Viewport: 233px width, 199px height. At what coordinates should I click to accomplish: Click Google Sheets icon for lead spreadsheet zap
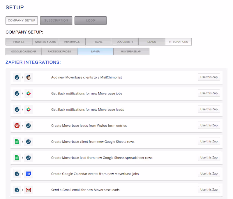(17, 158)
